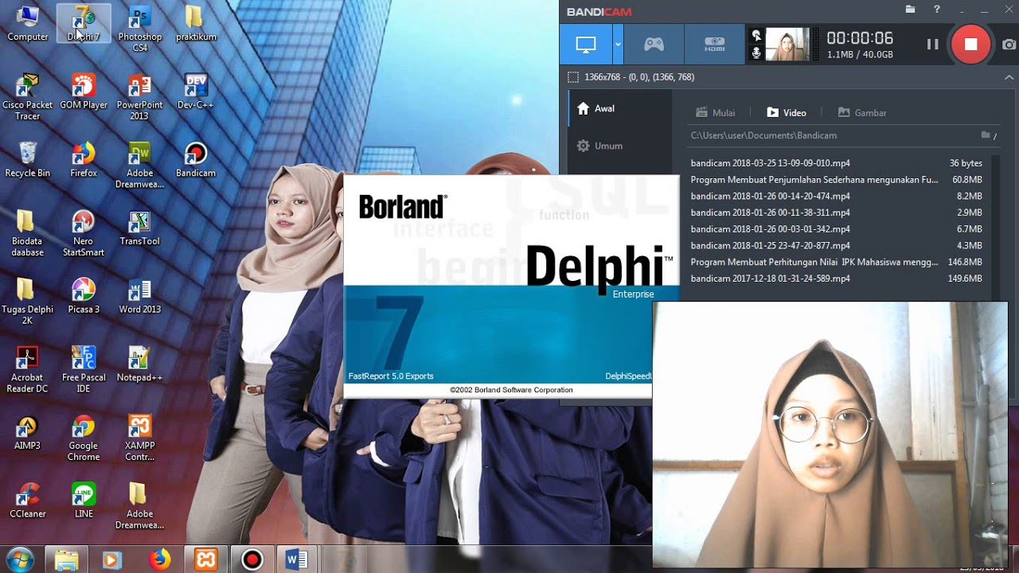
Task: Open Nero StartSmart shortcut
Action: coord(84,233)
